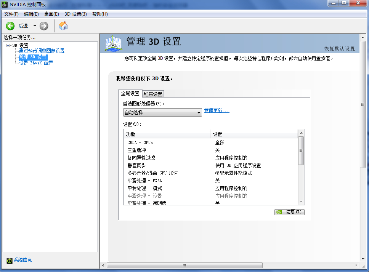Open the 帮助(H) menu
369x272 pixels.
(100, 14)
